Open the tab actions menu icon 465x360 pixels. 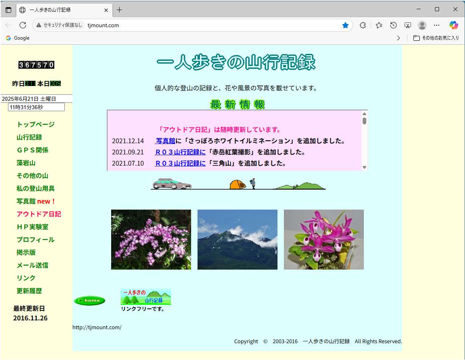8,10
